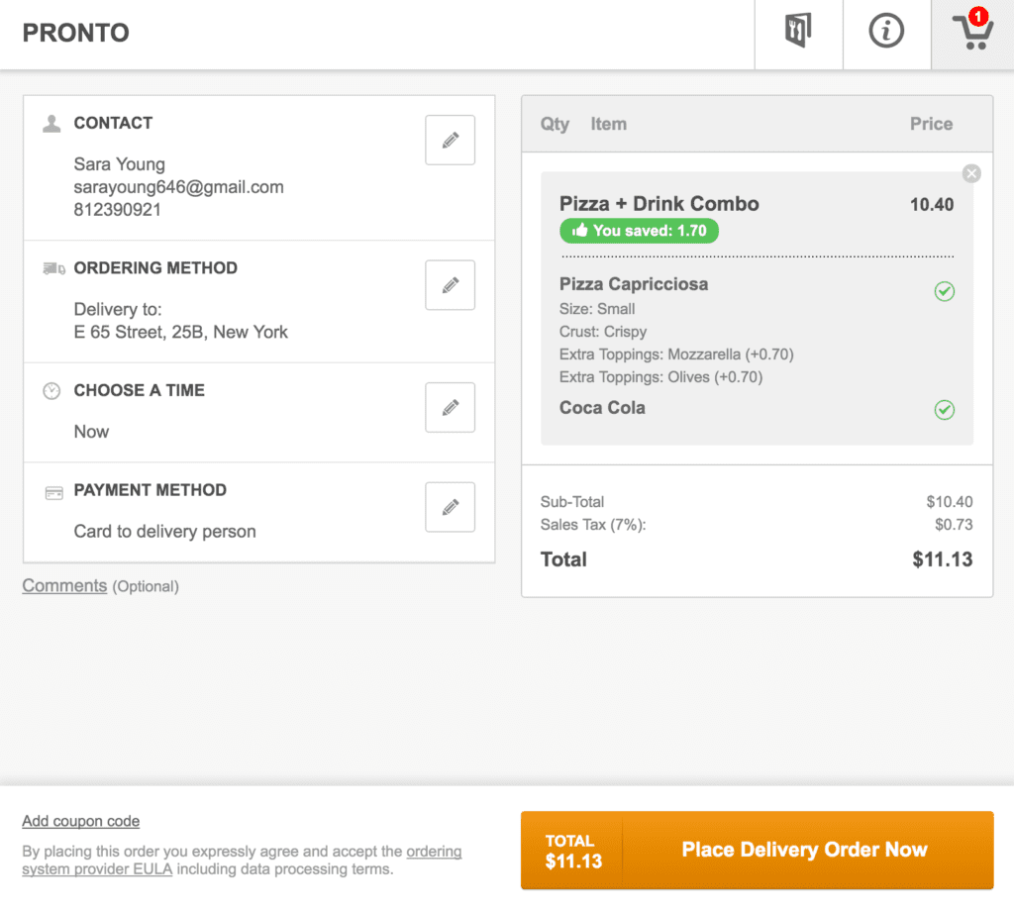Image resolution: width=1014 pixels, height=912 pixels.
Task: Click the CHOOSE A TIME section heading
Action: (139, 390)
